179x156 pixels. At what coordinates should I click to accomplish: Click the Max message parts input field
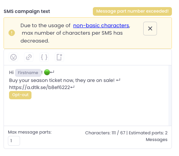point(14,141)
